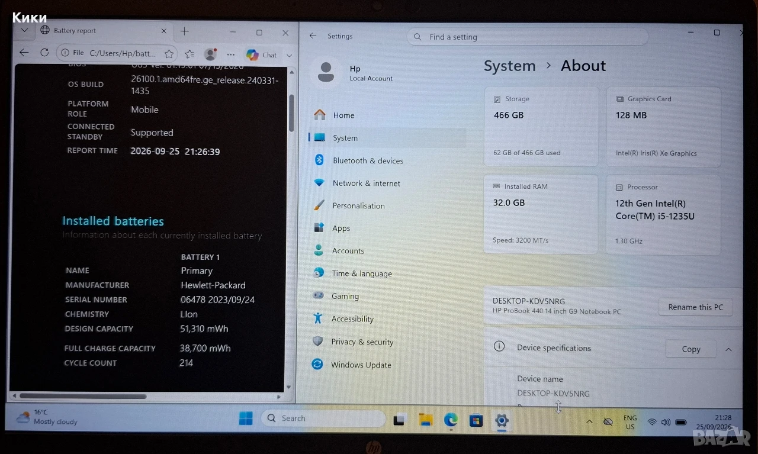Open the Edge profile icon
The image size is (758, 454).
(x=210, y=54)
